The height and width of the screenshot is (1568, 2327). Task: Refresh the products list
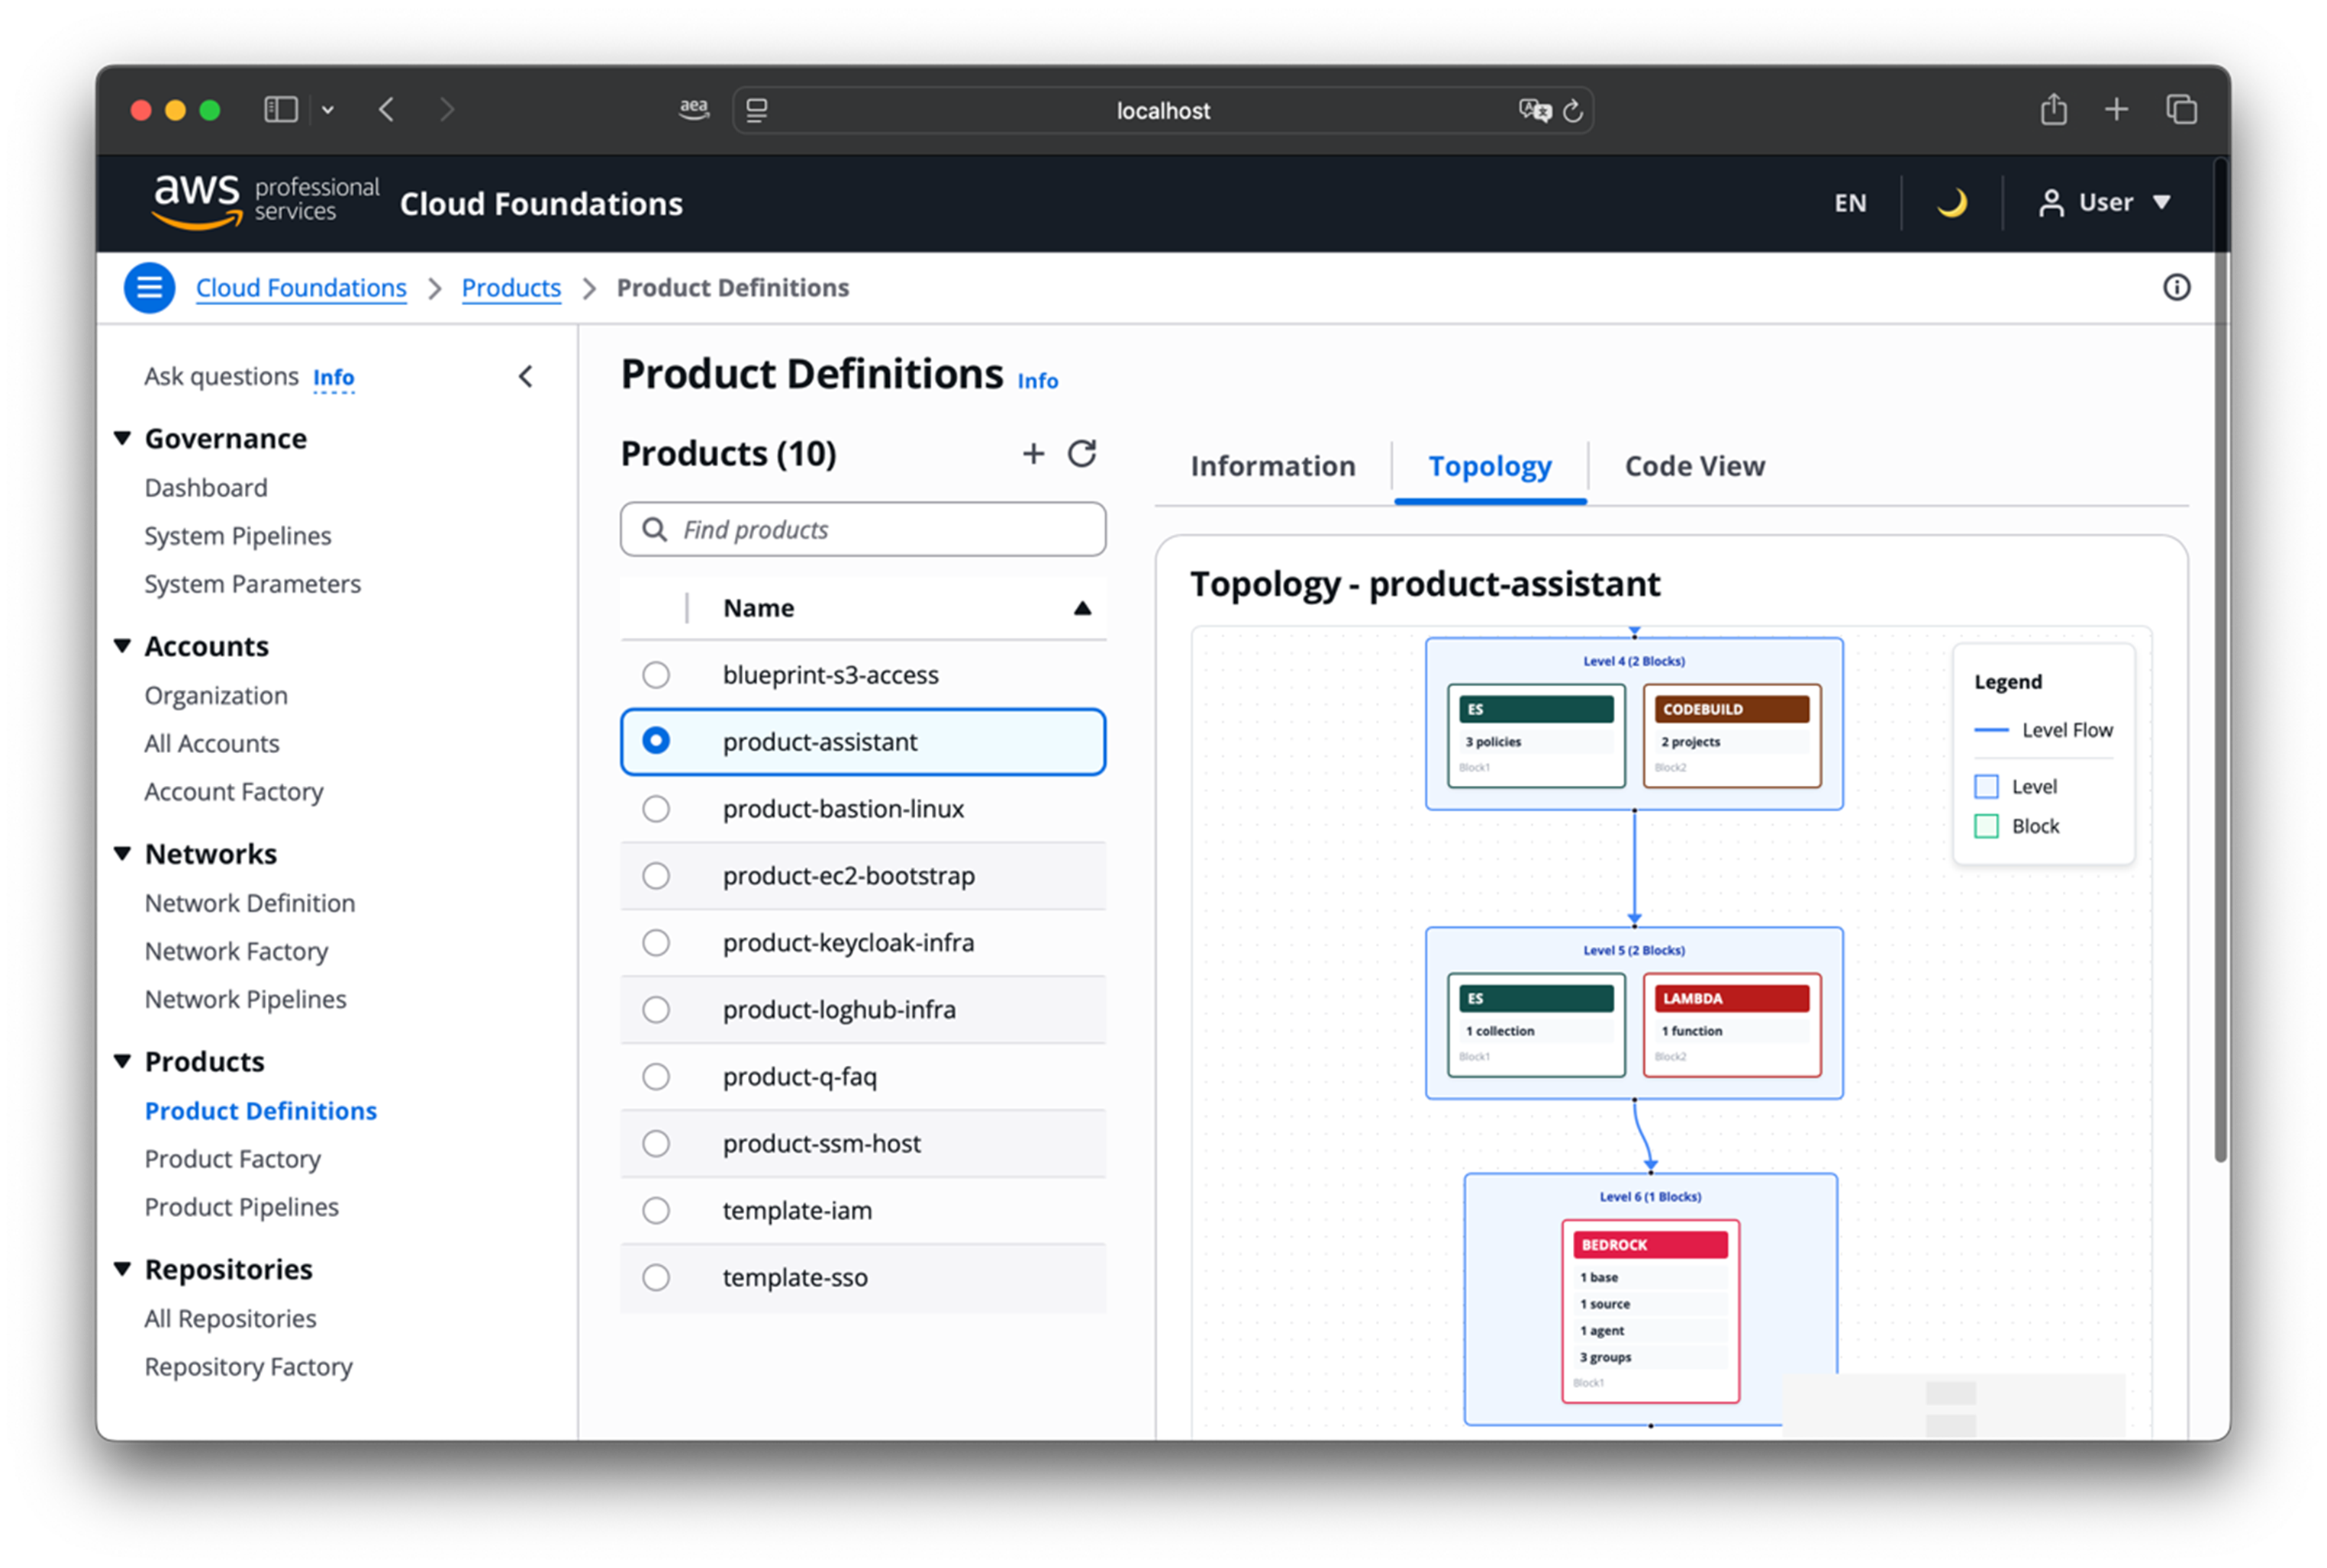(1082, 454)
